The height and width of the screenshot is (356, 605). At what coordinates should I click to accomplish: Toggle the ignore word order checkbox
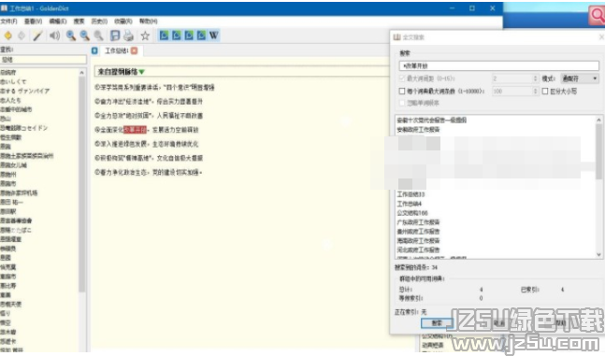point(402,104)
